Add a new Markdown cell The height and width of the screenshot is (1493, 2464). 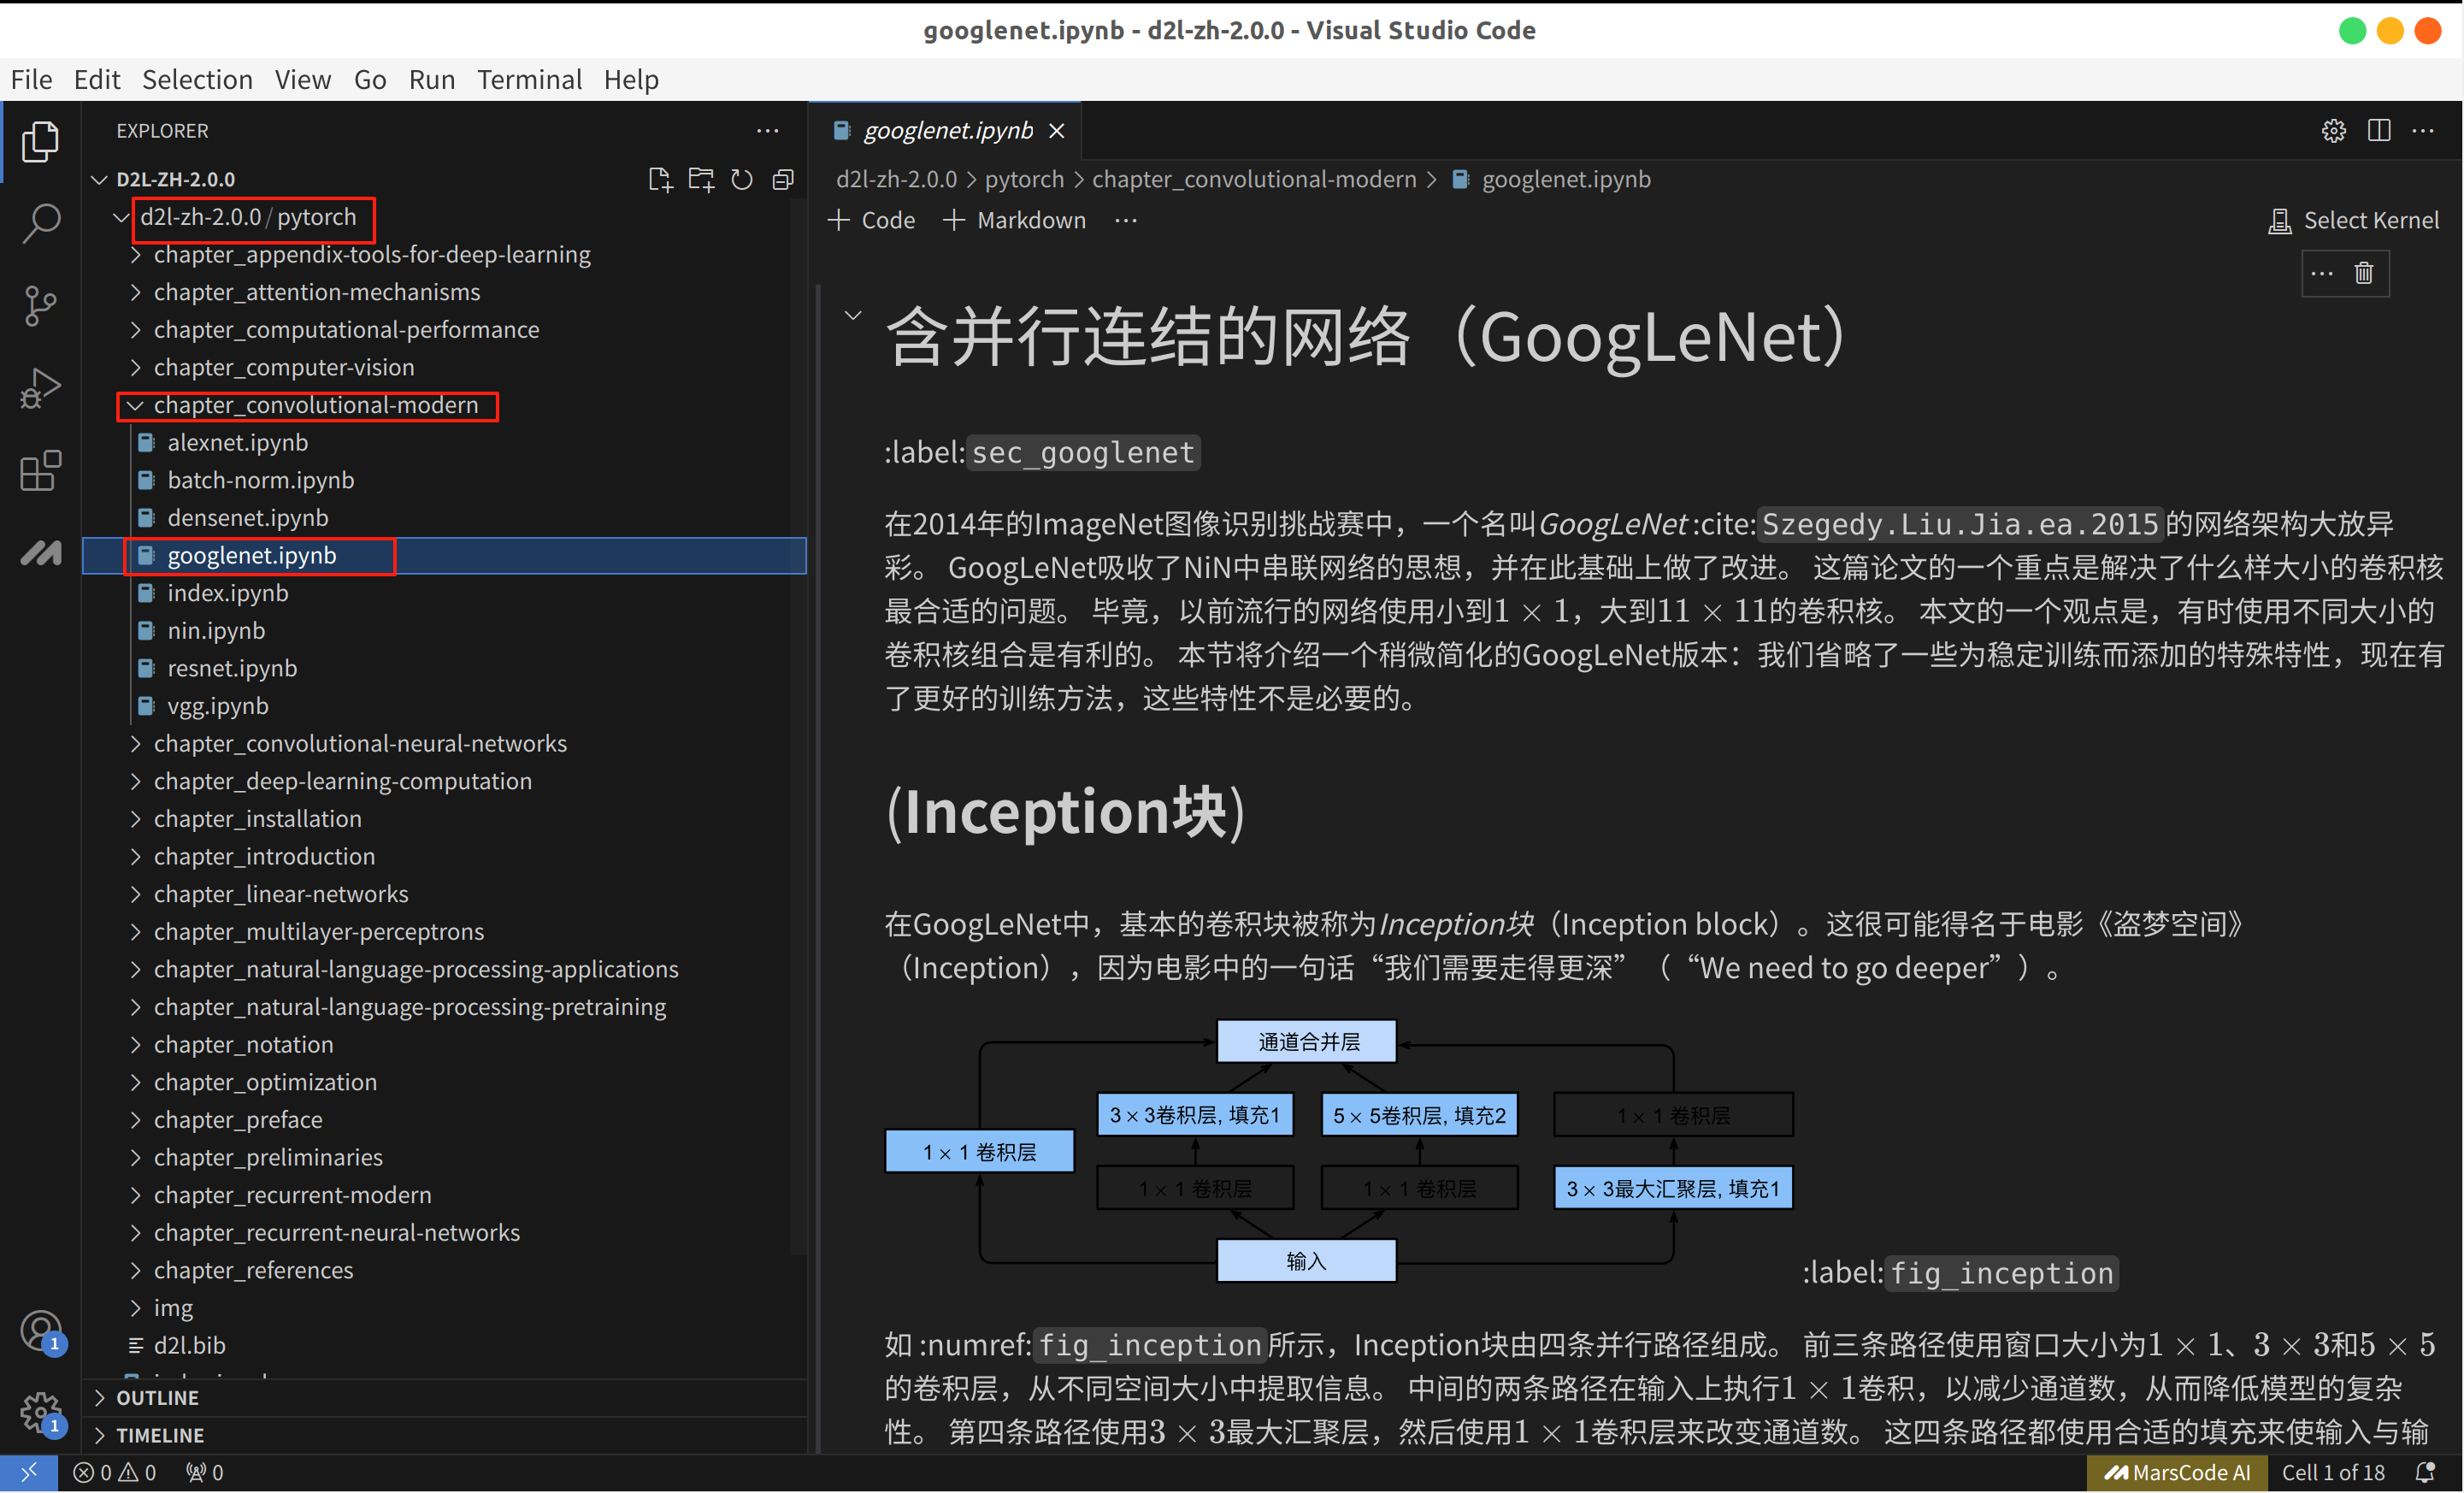1015,220
